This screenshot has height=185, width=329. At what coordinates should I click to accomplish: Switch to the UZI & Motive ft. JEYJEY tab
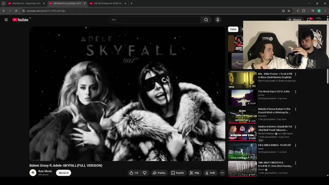[108, 3]
